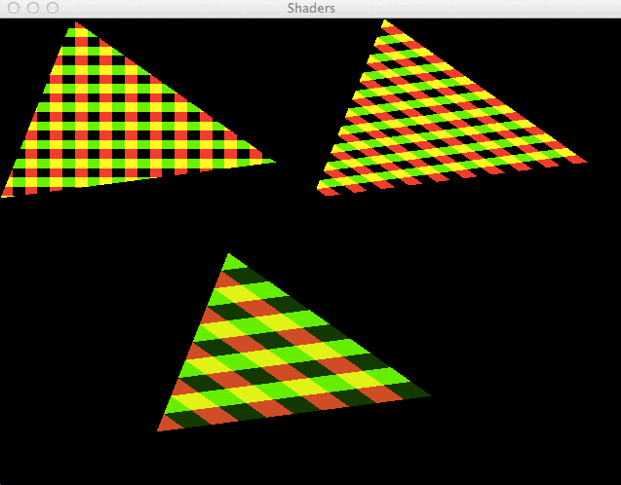Image resolution: width=621 pixels, height=485 pixels.
Task: Close the Shaders window
Action: coord(13,8)
